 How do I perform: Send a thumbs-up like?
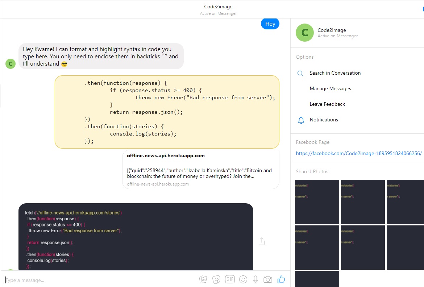281,279
